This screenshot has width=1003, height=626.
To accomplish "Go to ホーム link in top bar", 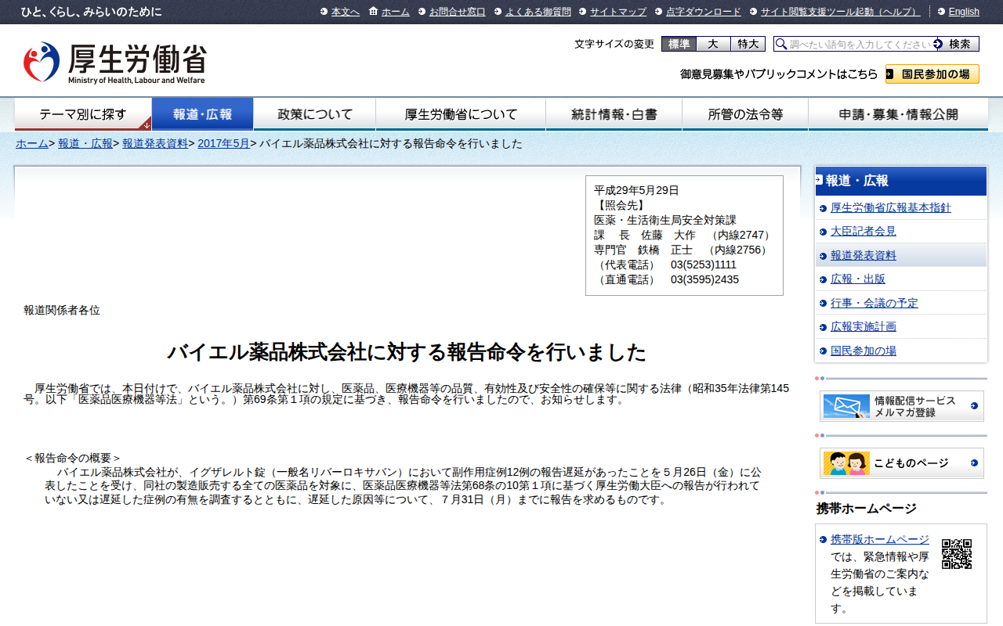I will coord(396,12).
